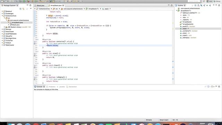Screen dimensions: 222x125
Task: Expand IStack.java in Package Explorer
Action: click(x=9, y=25)
